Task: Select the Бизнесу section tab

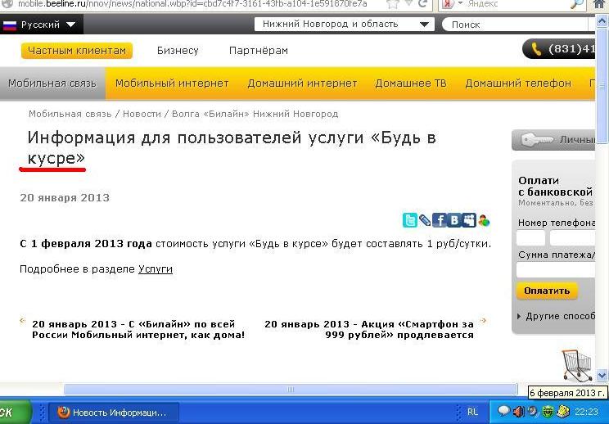Action: [x=178, y=51]
